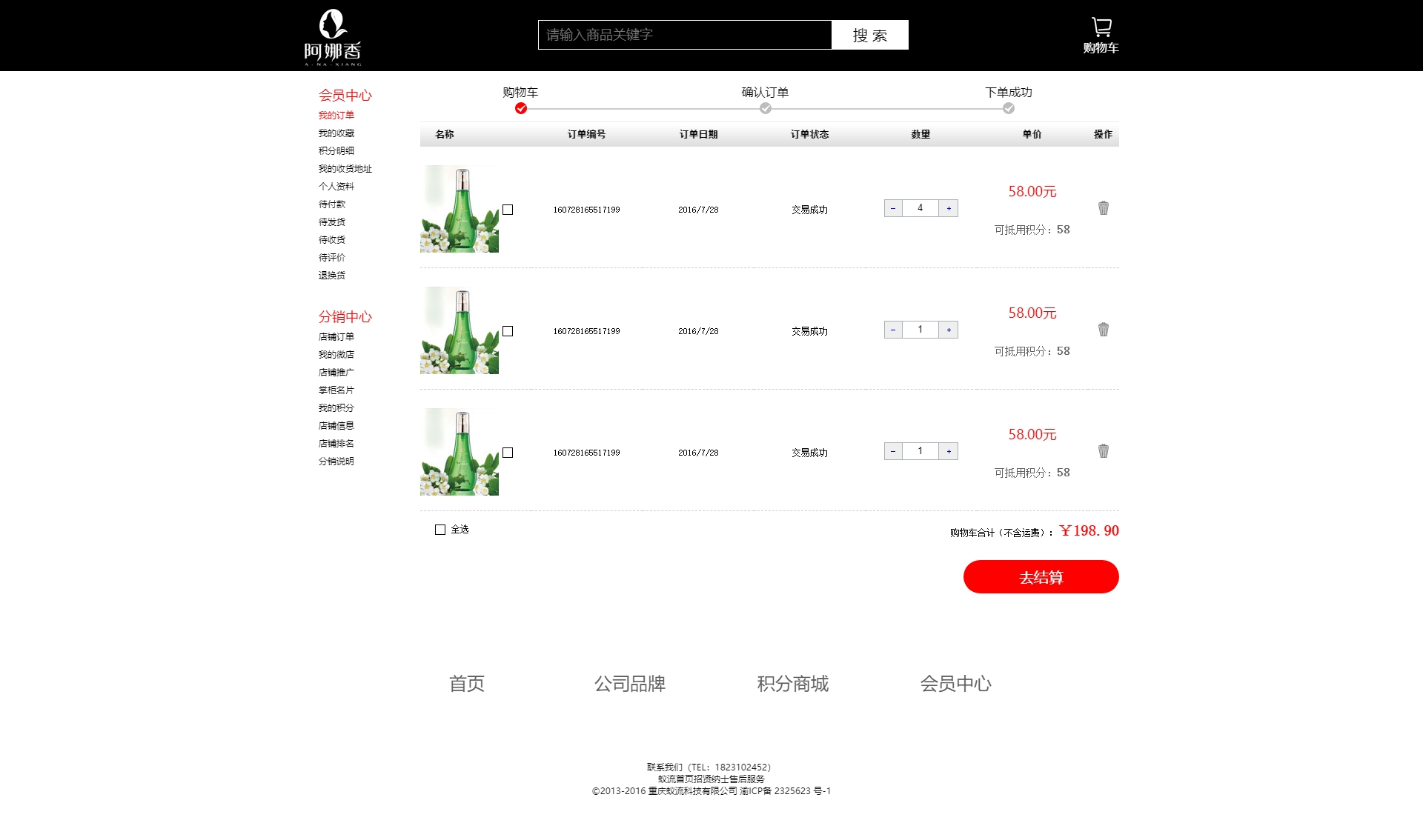Check the second product's checkbox
Screen dimensions: 1423x826
(x=508, y=331)
